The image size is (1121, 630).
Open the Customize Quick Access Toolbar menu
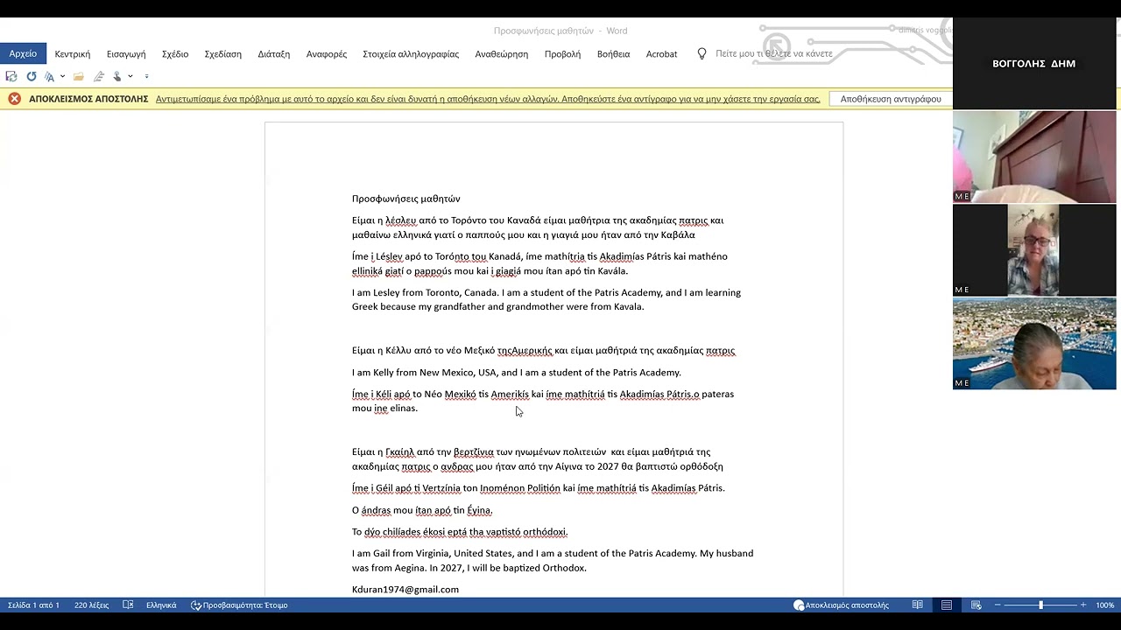[146, 77]
